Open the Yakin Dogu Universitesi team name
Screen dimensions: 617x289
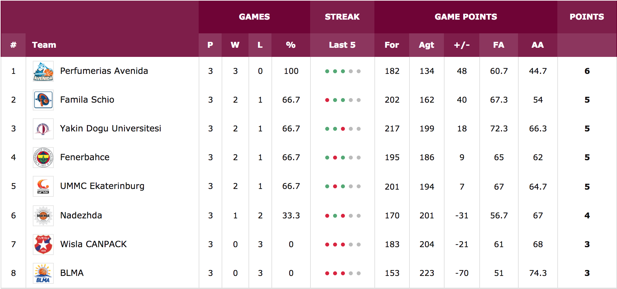pos(110,128)
